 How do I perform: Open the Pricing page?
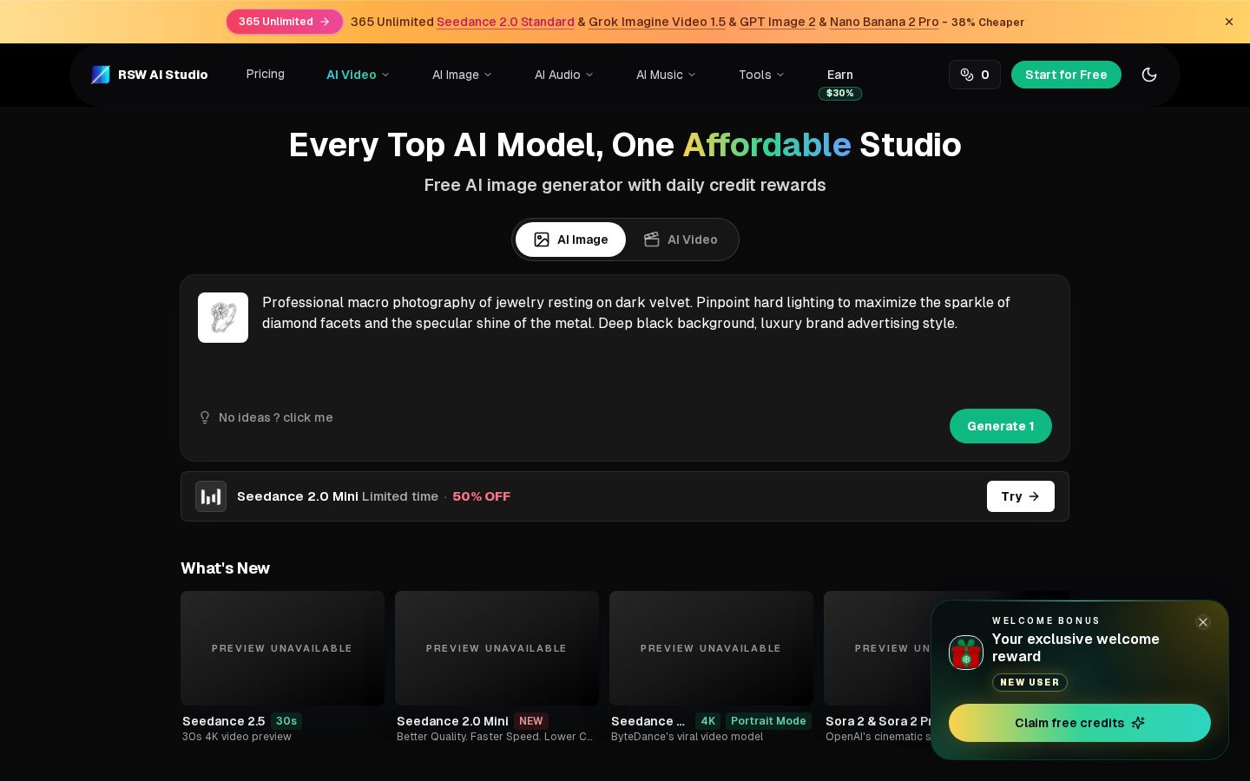click(x=266, y=74)
